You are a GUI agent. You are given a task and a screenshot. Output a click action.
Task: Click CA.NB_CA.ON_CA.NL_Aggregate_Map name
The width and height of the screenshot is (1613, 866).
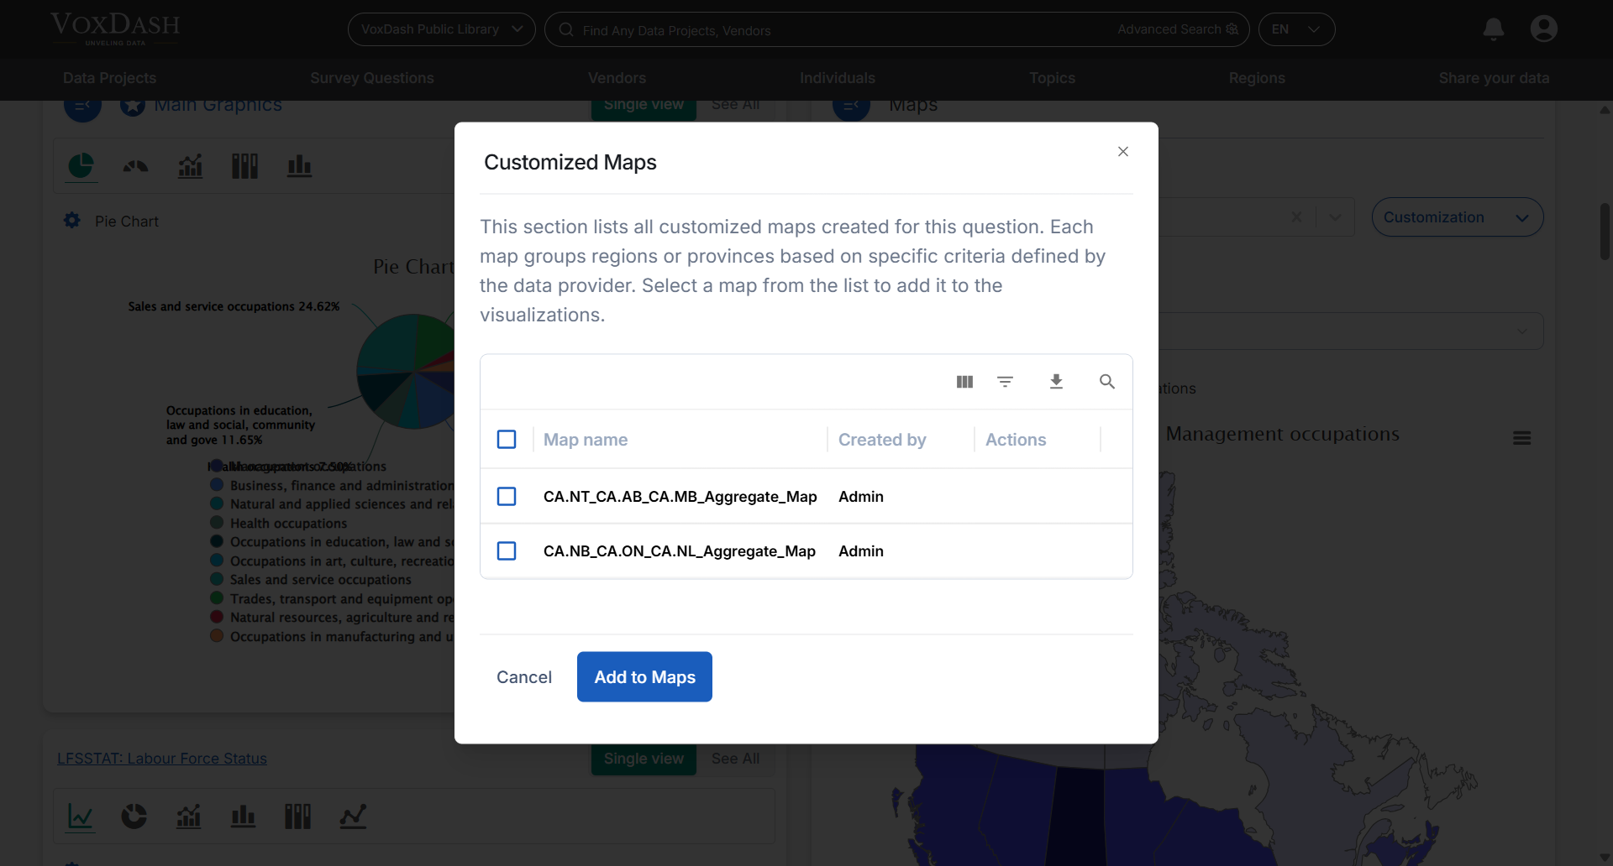pos(679,551)
